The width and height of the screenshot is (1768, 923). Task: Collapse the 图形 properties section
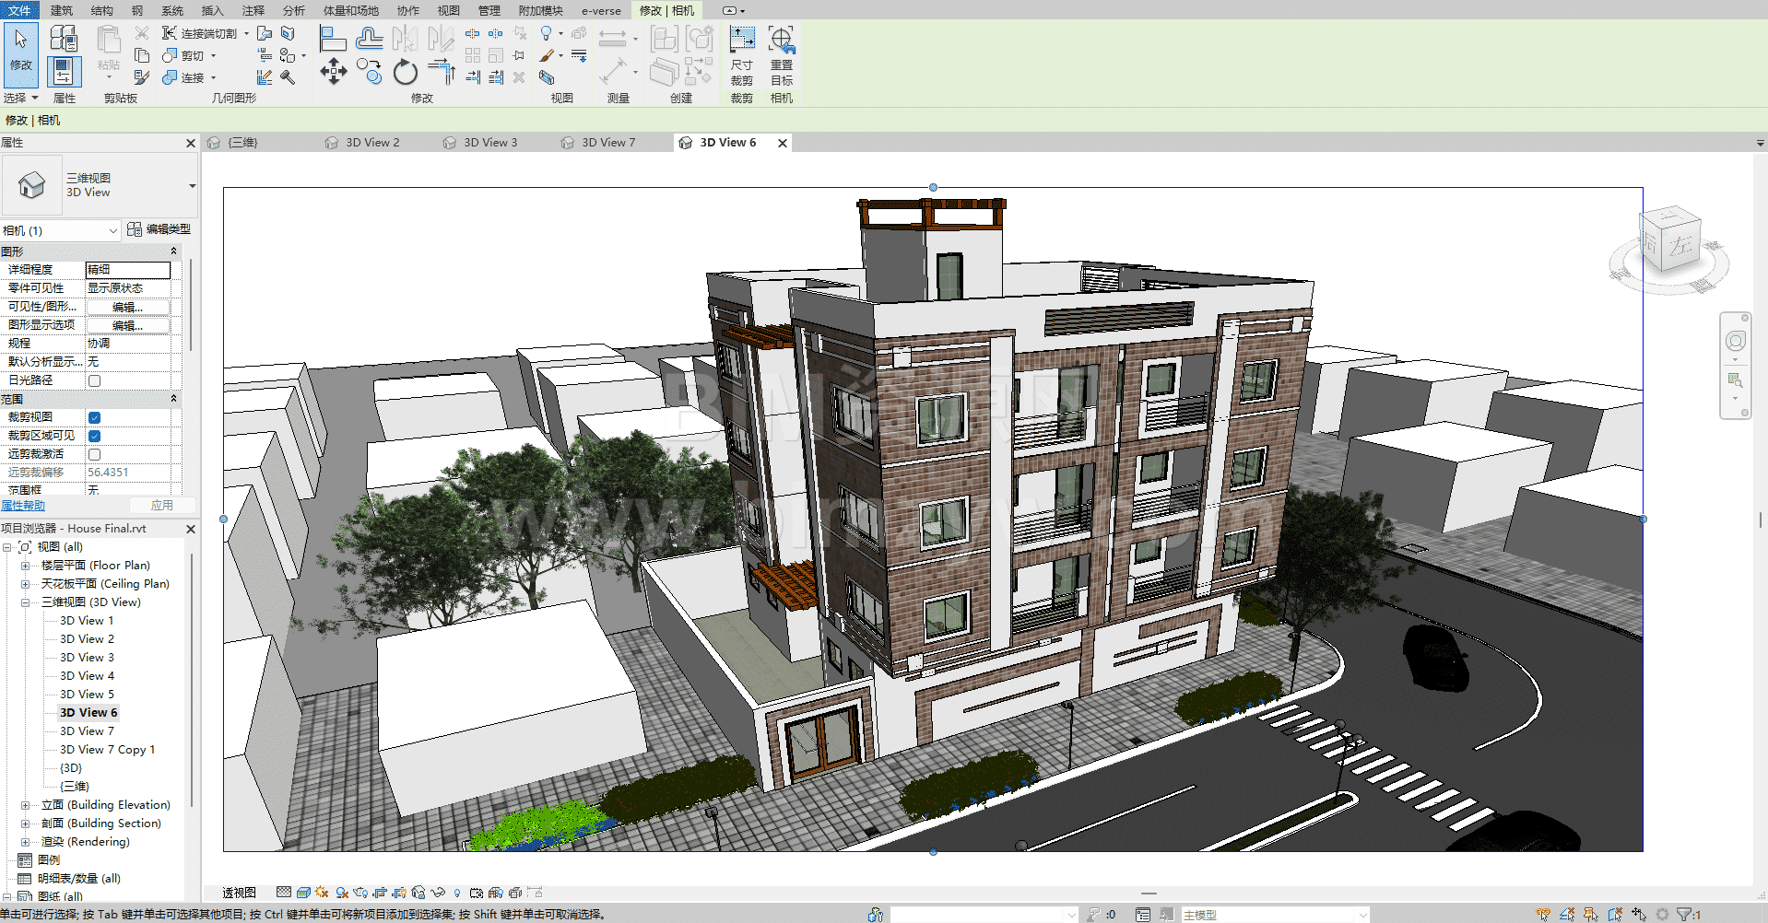coord(173,251)
